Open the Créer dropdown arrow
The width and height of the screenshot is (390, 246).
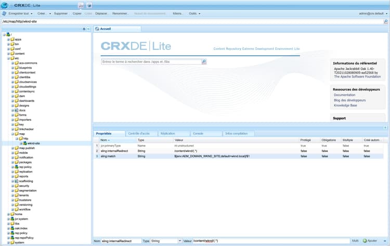(x=50, y=14)
